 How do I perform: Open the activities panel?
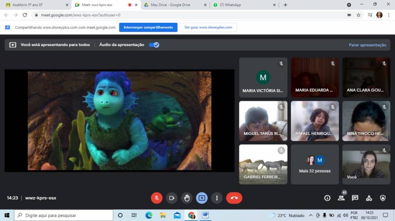tap(369, 198)
